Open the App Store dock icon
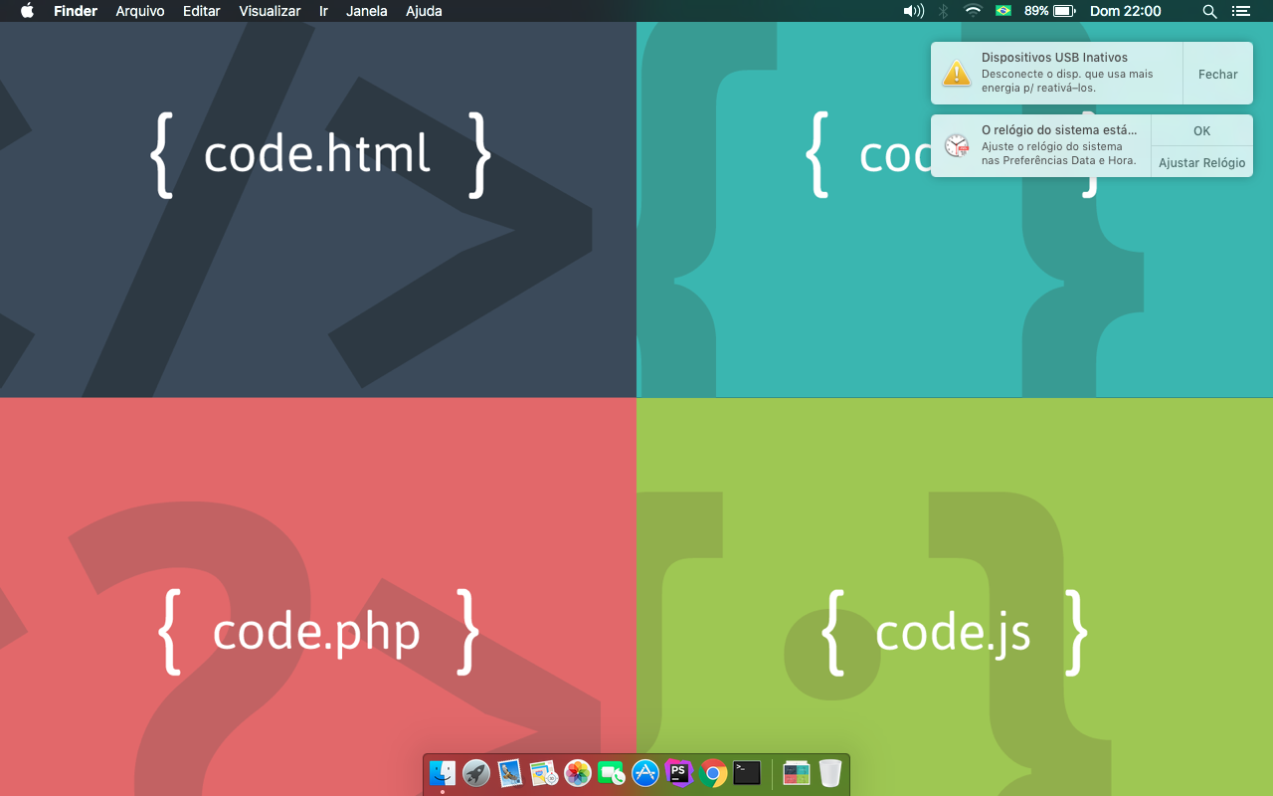 (x=645, y=773)
